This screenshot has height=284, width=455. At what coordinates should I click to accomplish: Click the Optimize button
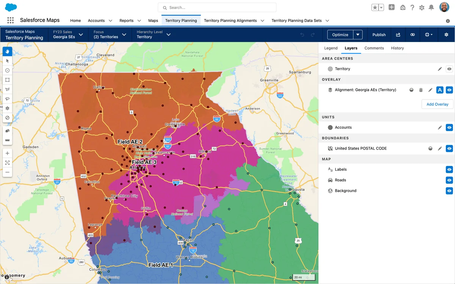(x=340, y=35)
